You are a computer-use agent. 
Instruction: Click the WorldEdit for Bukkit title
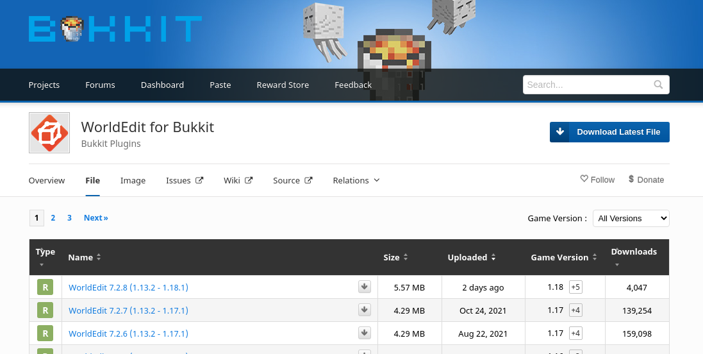147,127
